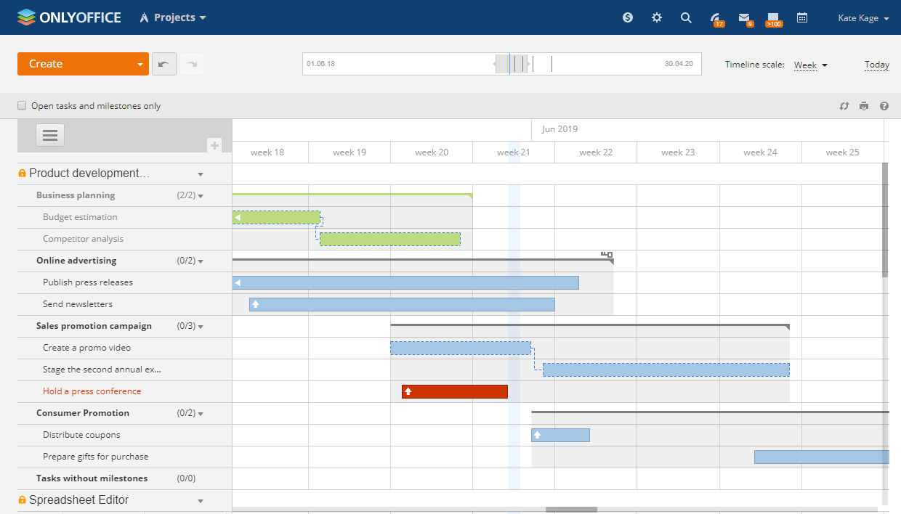Click the print icon

coord(864,106)
